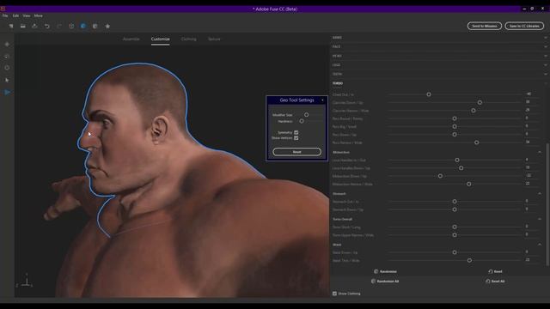Click the Reset button above Reset All
The width and height of the screenshot is (550, 309).
click(x=495, y=271)
